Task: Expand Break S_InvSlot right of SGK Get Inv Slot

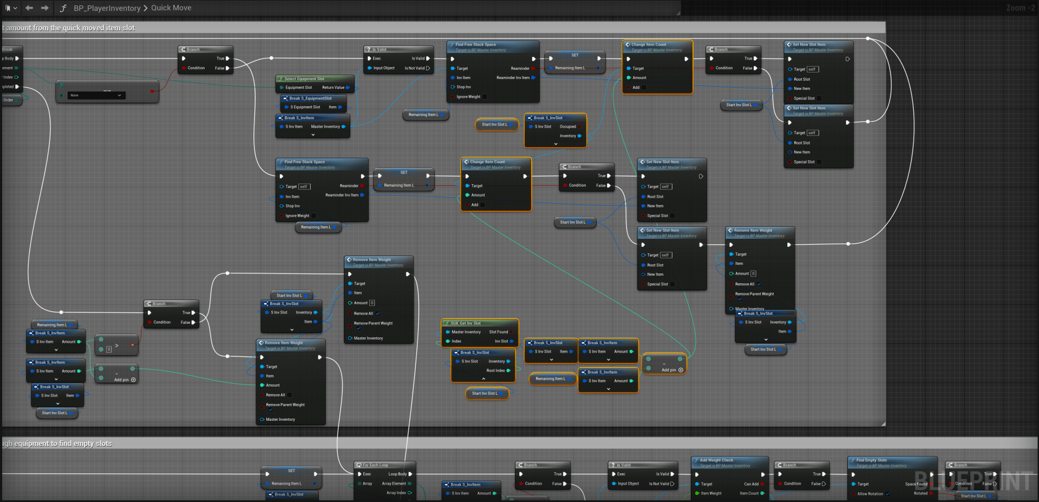Action: pos(551,360)
